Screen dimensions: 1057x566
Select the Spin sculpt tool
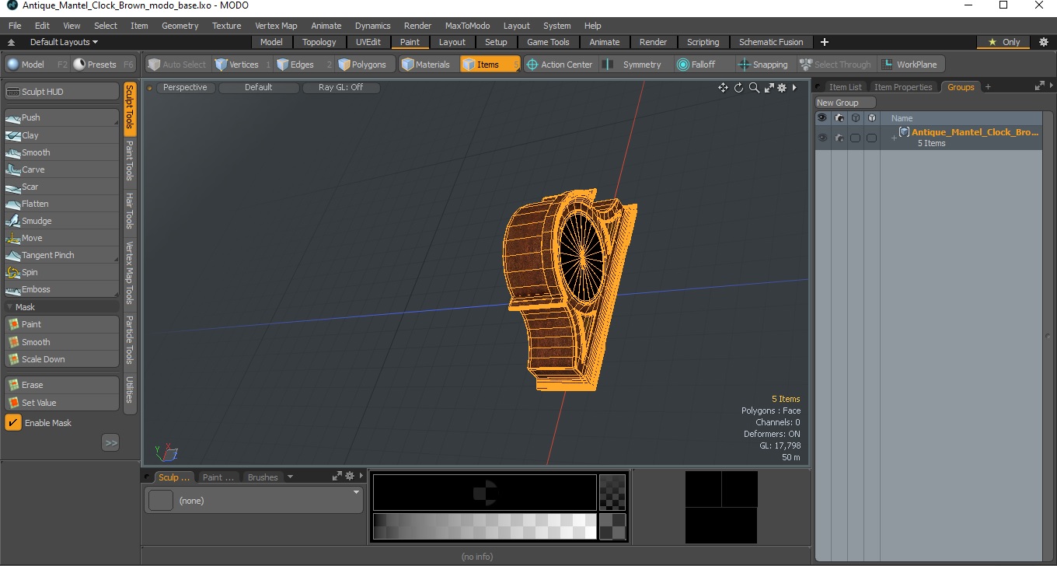(x=61, y=272)
